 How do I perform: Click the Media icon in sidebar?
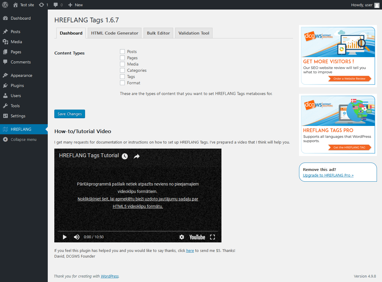pyautogui.click(x=5, y=42)
